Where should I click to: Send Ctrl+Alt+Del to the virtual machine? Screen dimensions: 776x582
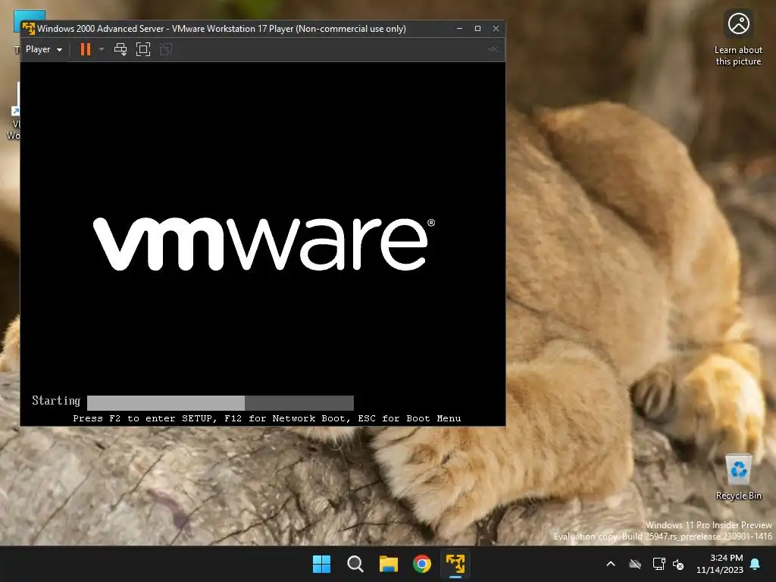pos(120,49)
